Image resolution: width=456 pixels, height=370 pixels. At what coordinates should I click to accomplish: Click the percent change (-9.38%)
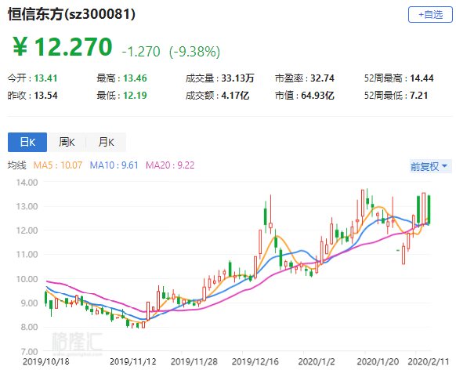coord(194,52)
